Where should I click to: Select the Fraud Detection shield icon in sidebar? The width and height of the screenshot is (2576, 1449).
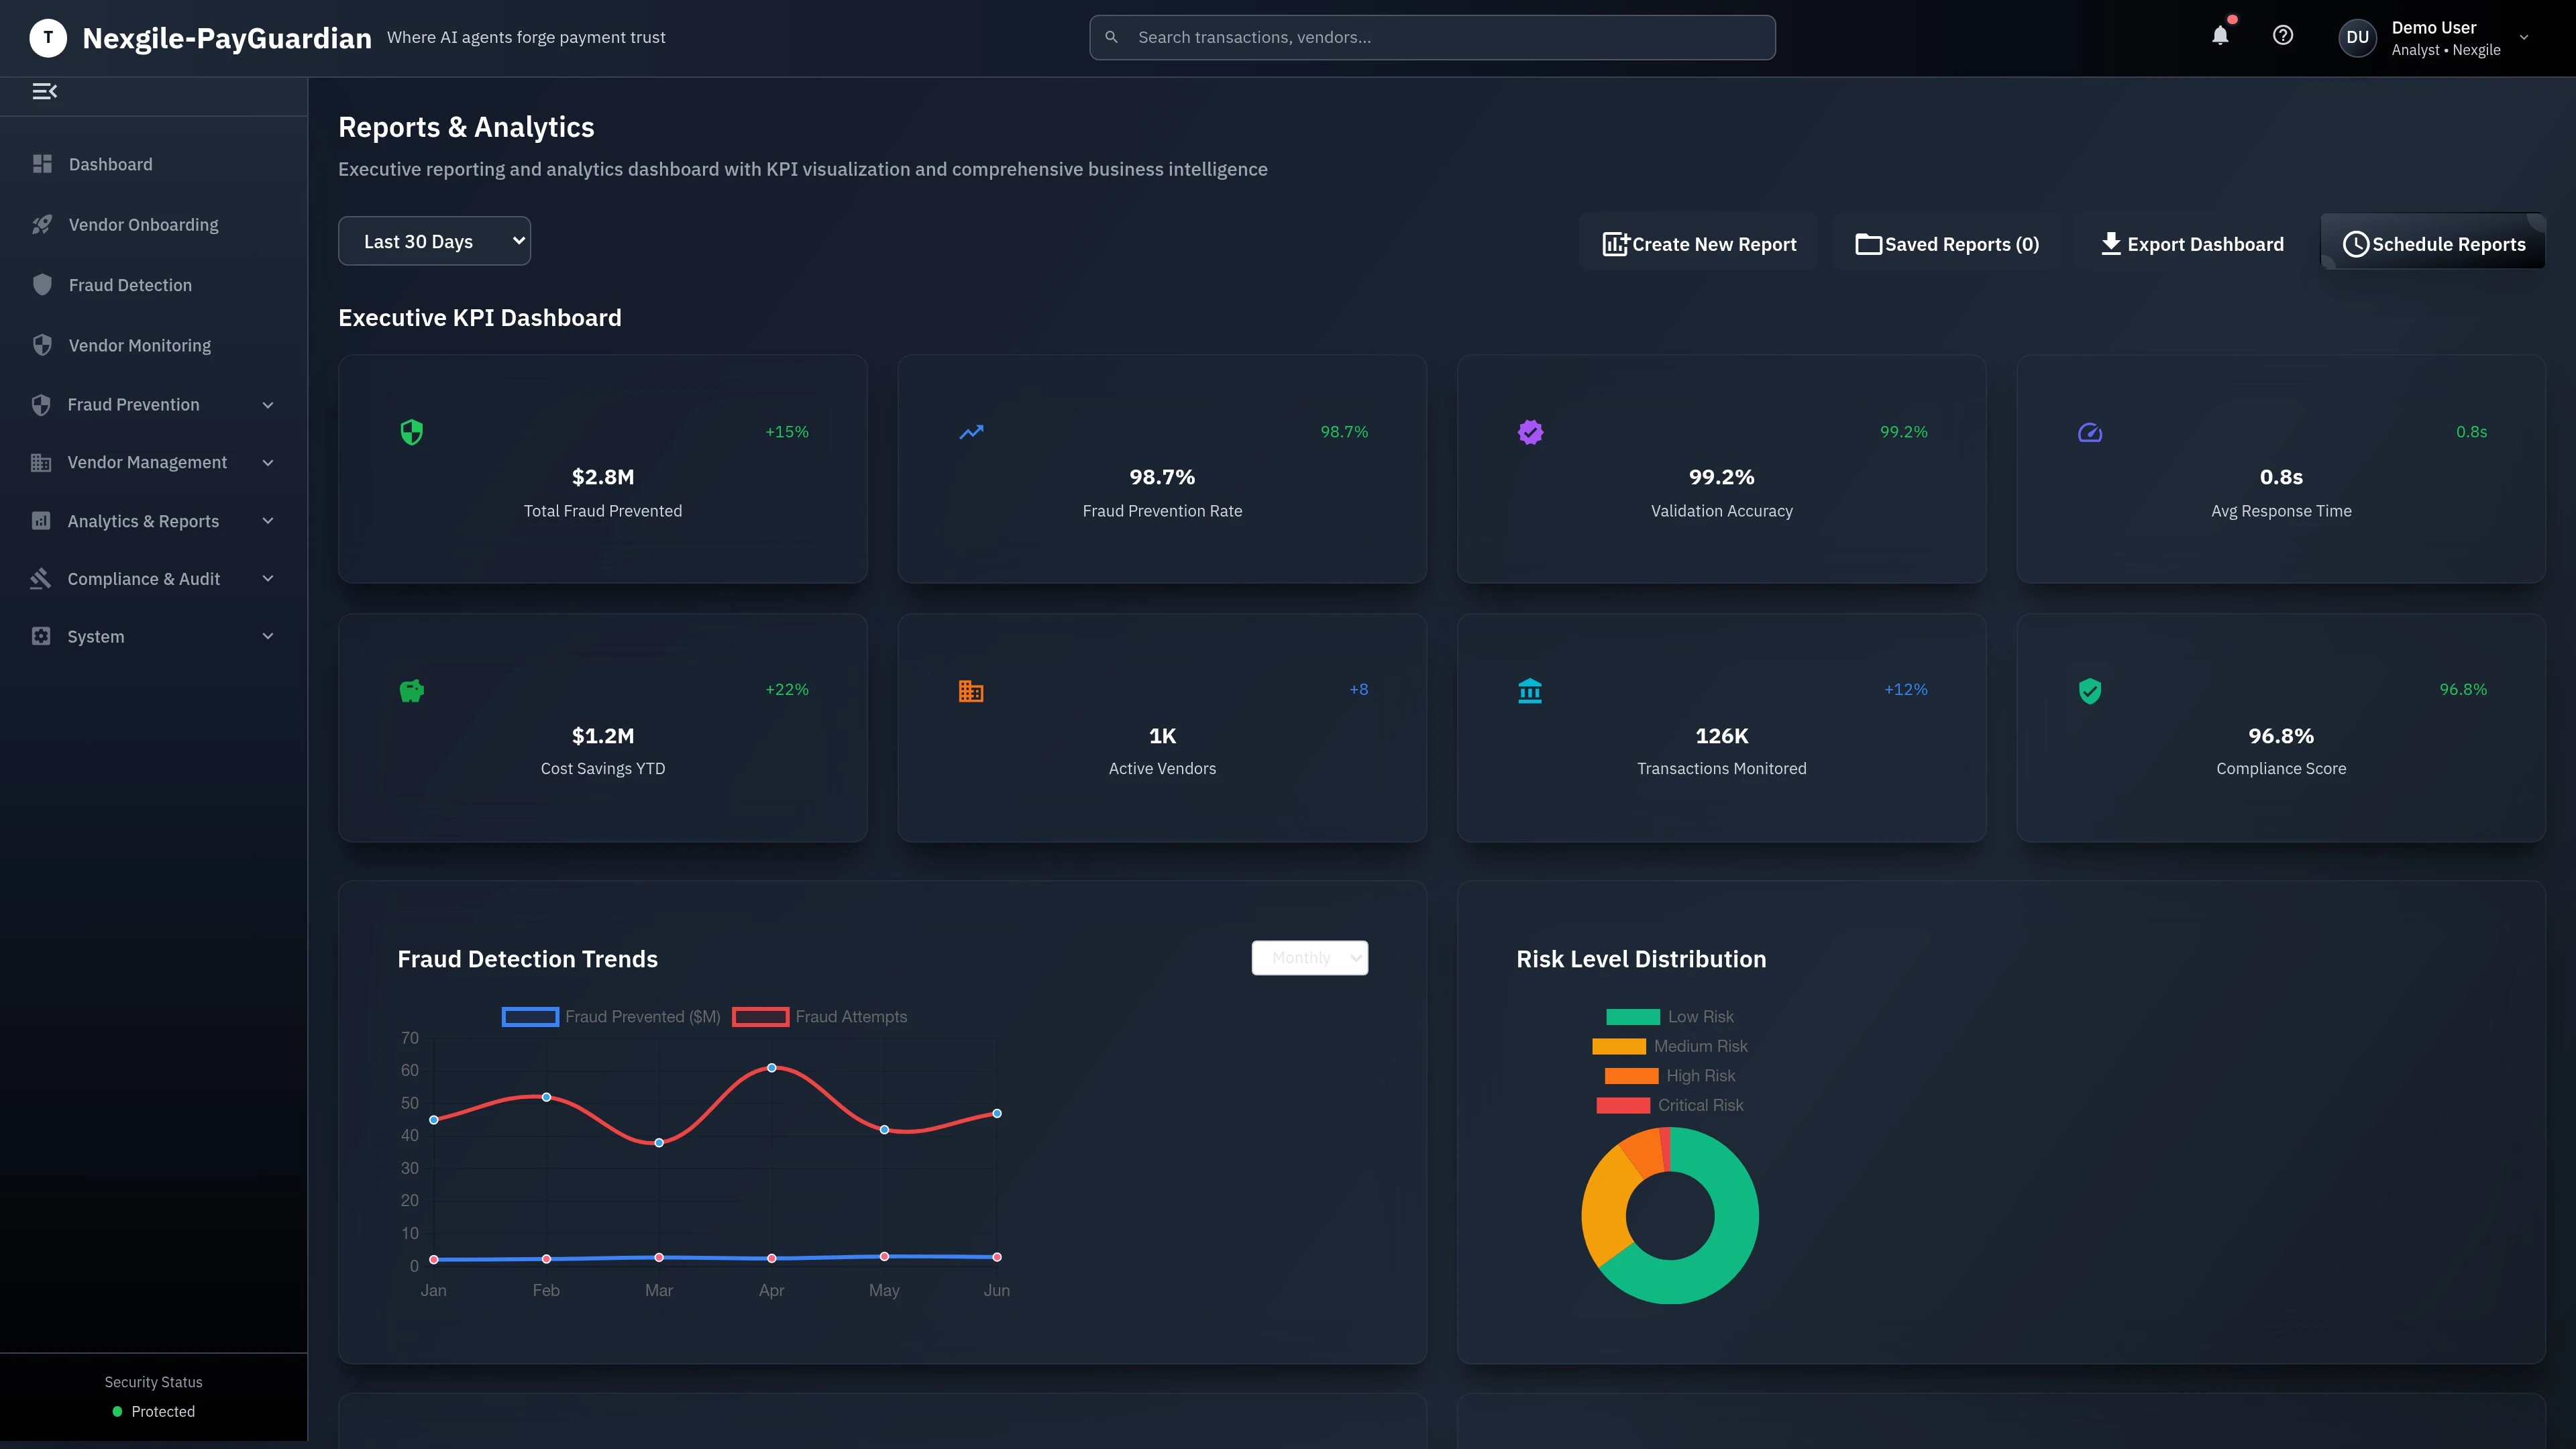[42, 284]
